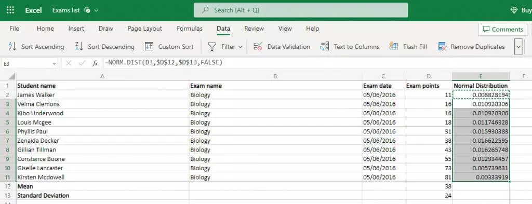Select column B header
The width and height of the screenshot is (532, 204).
click(275, 76)
